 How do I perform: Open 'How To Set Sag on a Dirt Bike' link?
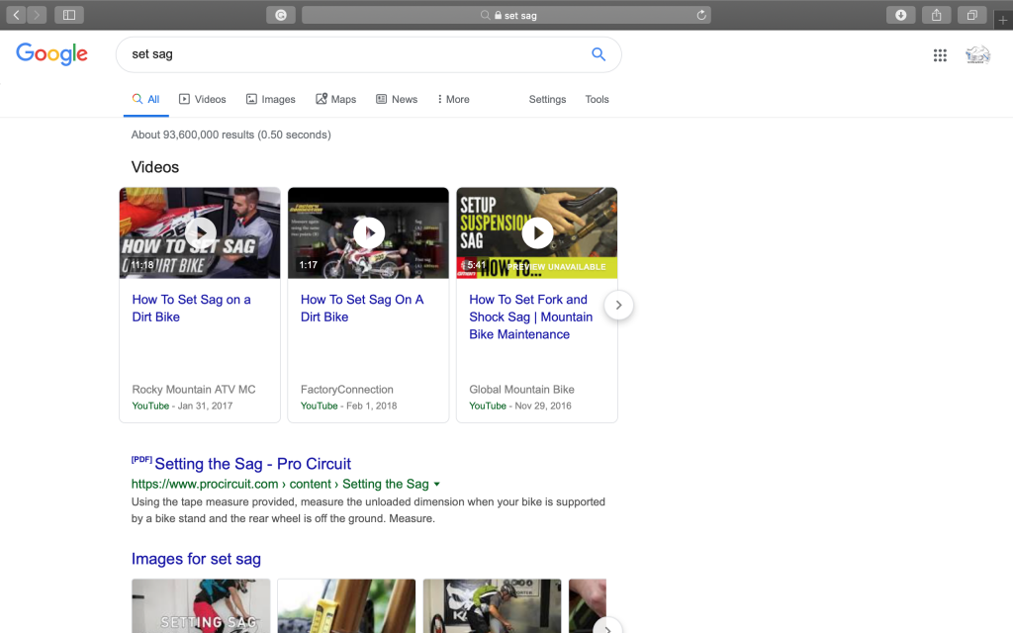click(x=191, y=309)
